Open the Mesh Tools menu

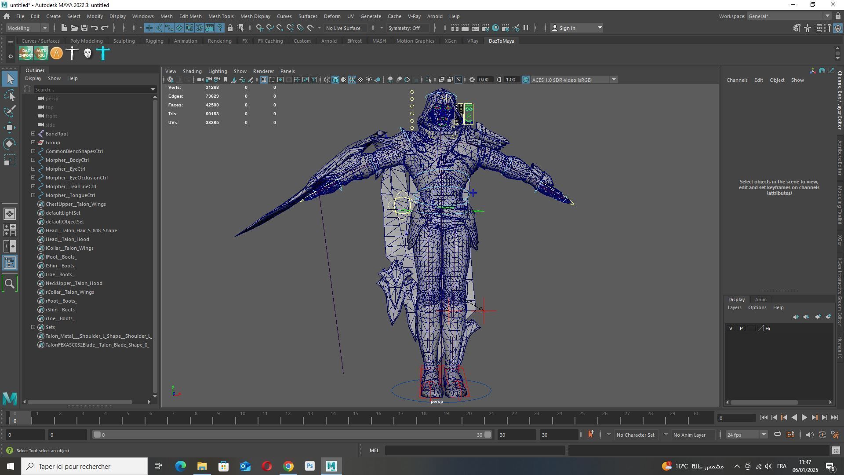pyautogui.click(x=221, y=16)
